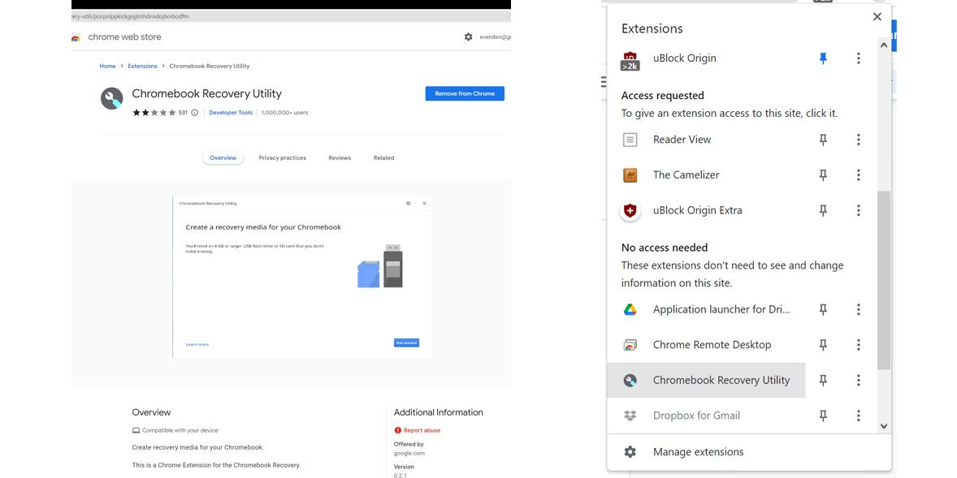
Task: Click Get started in screenshot preview
Action: pos(406,342)
